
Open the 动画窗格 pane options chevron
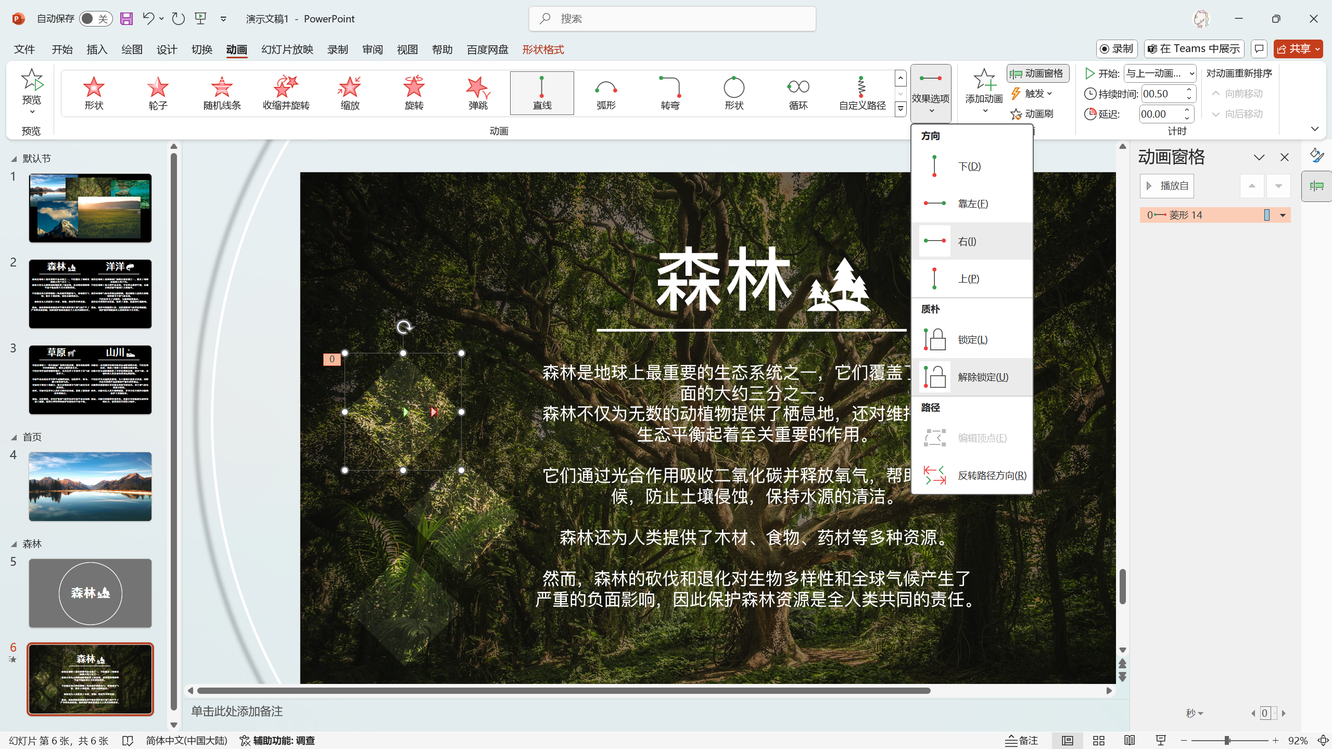[x=1259, y=157]
